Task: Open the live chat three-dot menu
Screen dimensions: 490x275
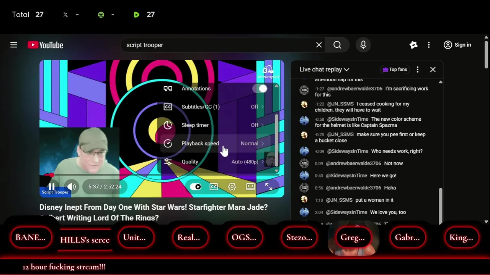Action: (x=418, y=70)
